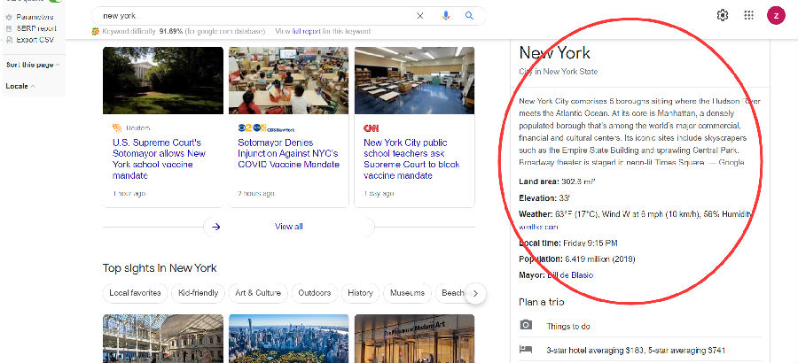
Task: Click the New York knowledge panel title
Action: click(555, 53)
